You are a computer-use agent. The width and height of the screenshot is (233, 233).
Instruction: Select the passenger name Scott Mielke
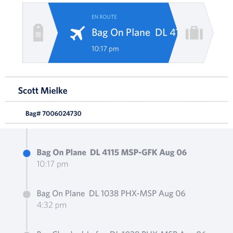[x=42, y=91]
